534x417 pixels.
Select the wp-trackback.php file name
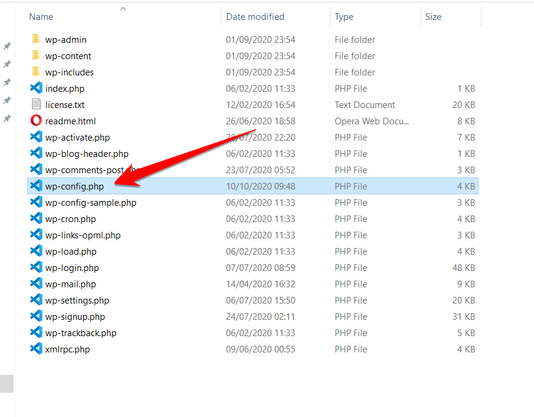click(81, 333)
